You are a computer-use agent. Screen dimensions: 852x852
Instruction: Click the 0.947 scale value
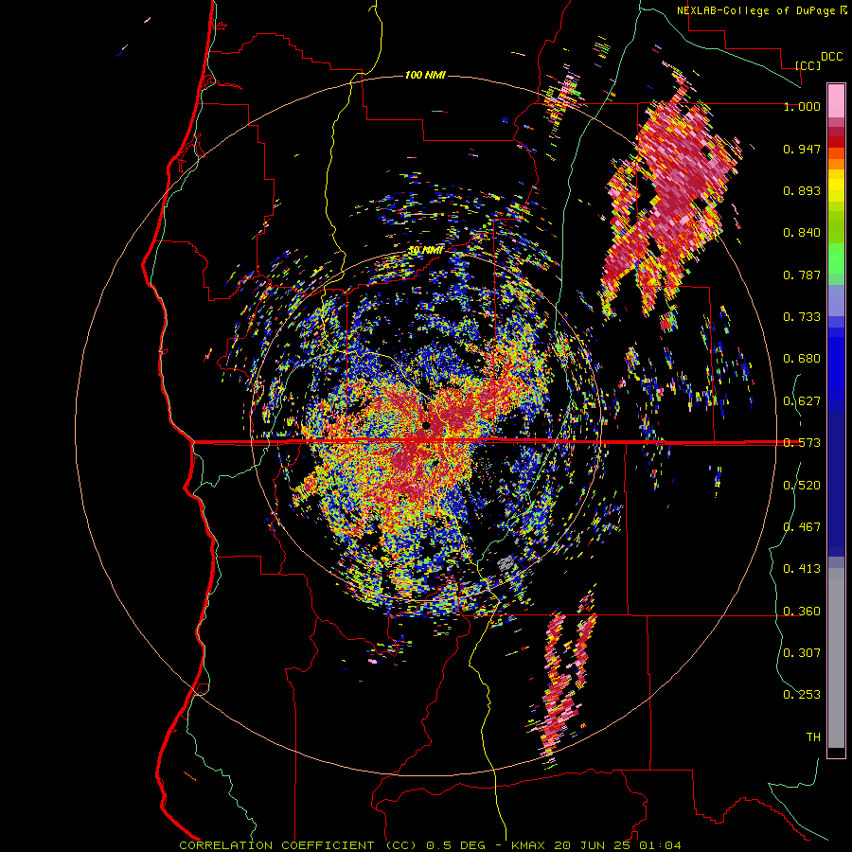pos(802,149)
